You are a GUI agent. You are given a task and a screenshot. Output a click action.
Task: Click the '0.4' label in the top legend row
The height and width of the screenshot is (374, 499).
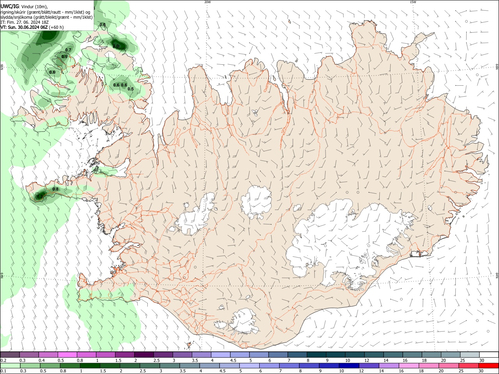point(42,360)
